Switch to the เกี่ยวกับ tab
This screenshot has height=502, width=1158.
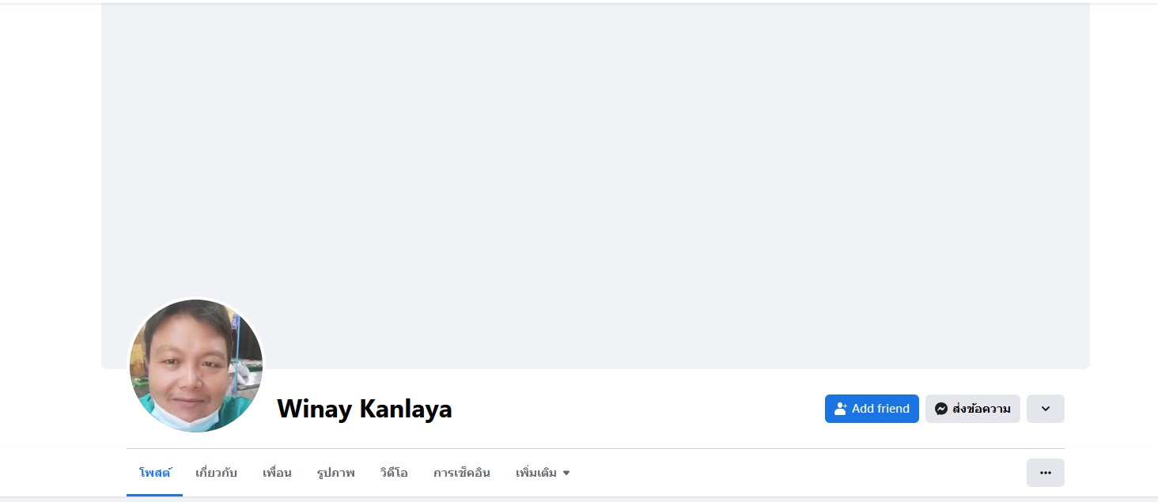216,473
